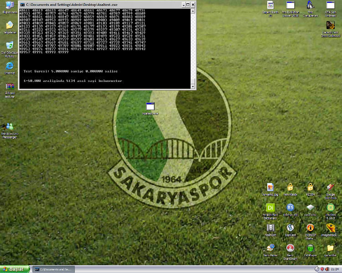Viewport: 342px width, 273px height.
Task: Open the Arınamız.jpg image file
Action: click(x=270, y=190)
